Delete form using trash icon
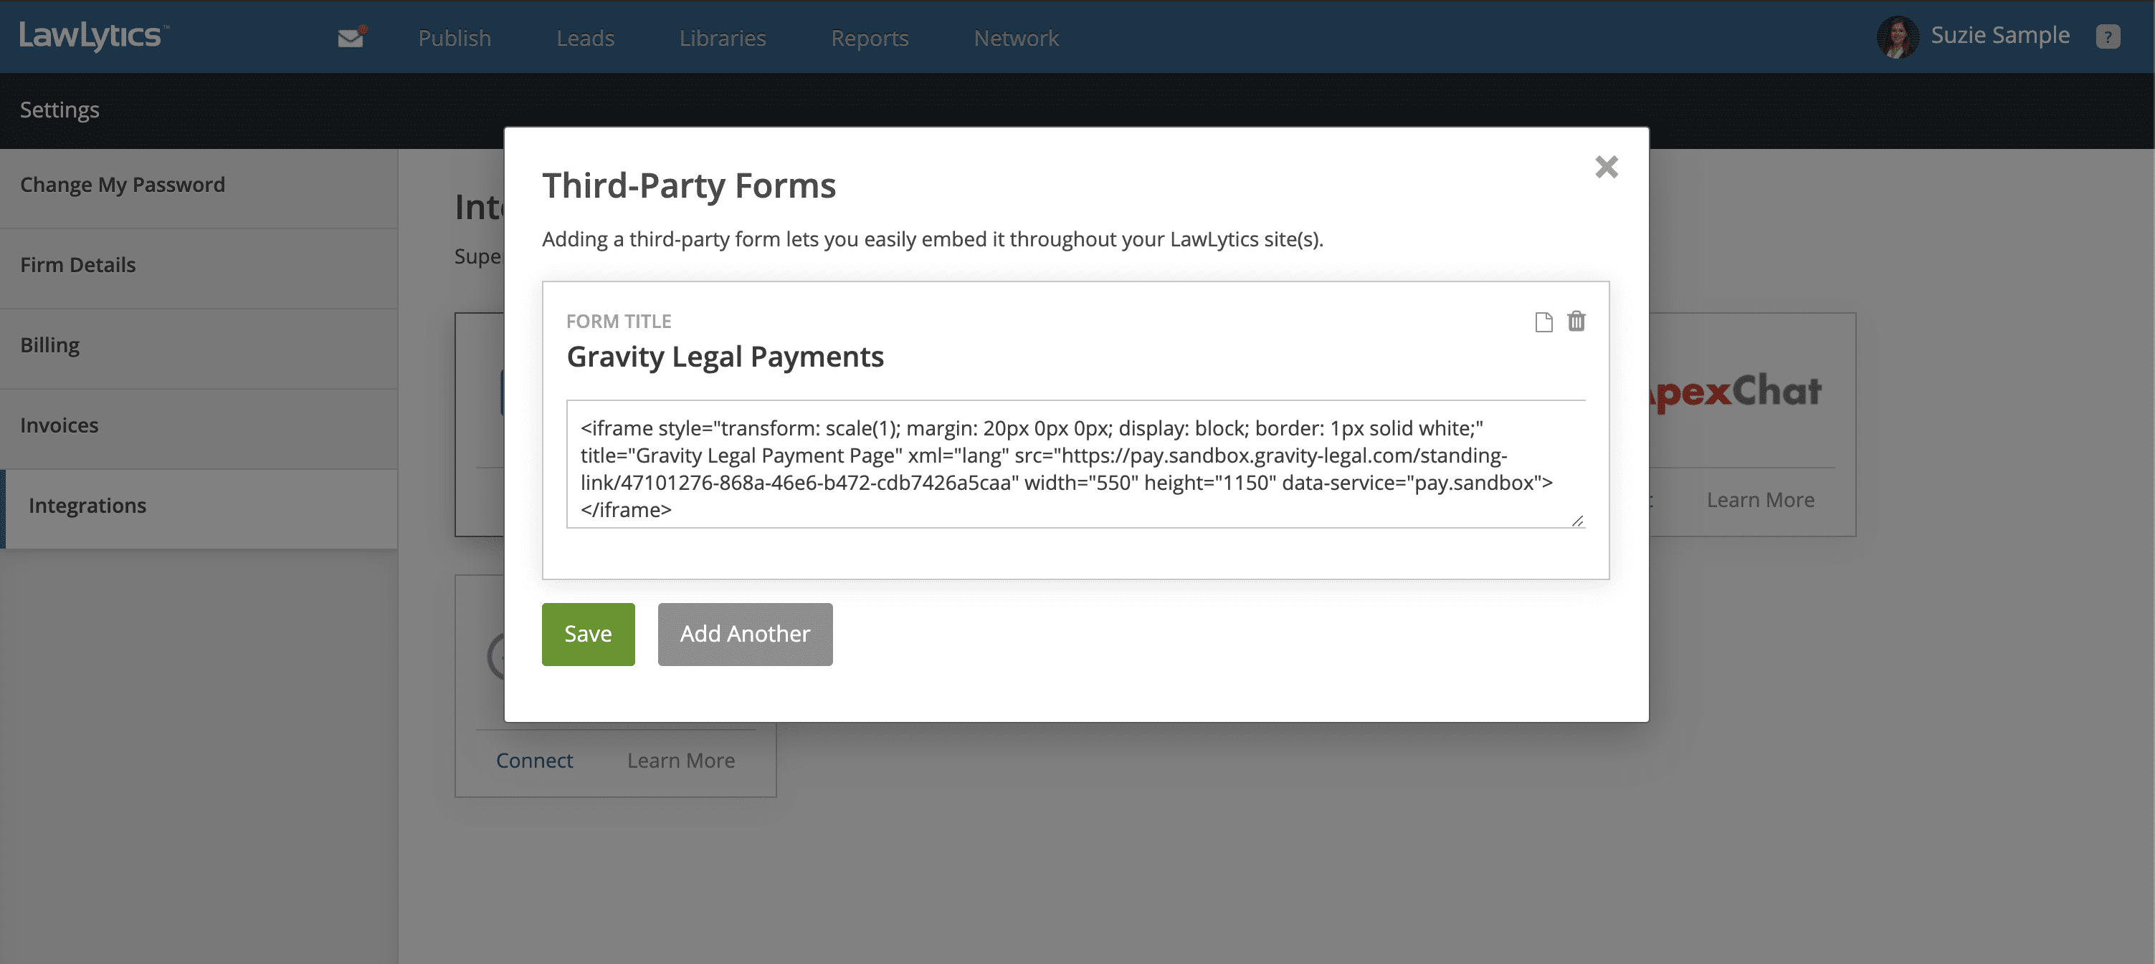Screen dimensions: 2155x964 (1576, 322)
